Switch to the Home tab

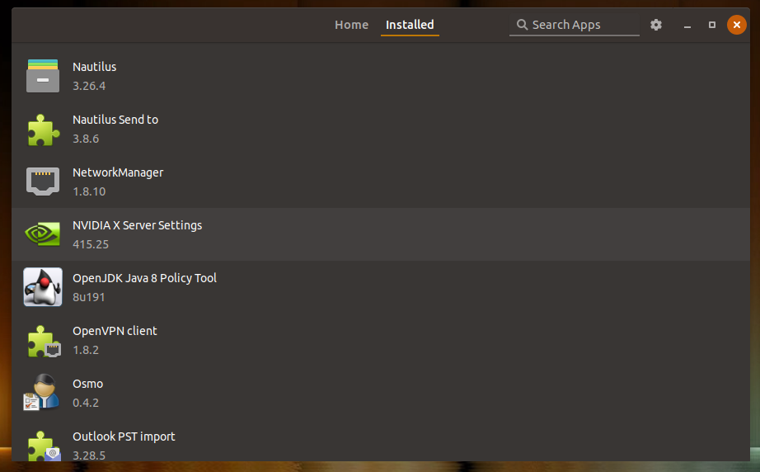click(351, 25)
